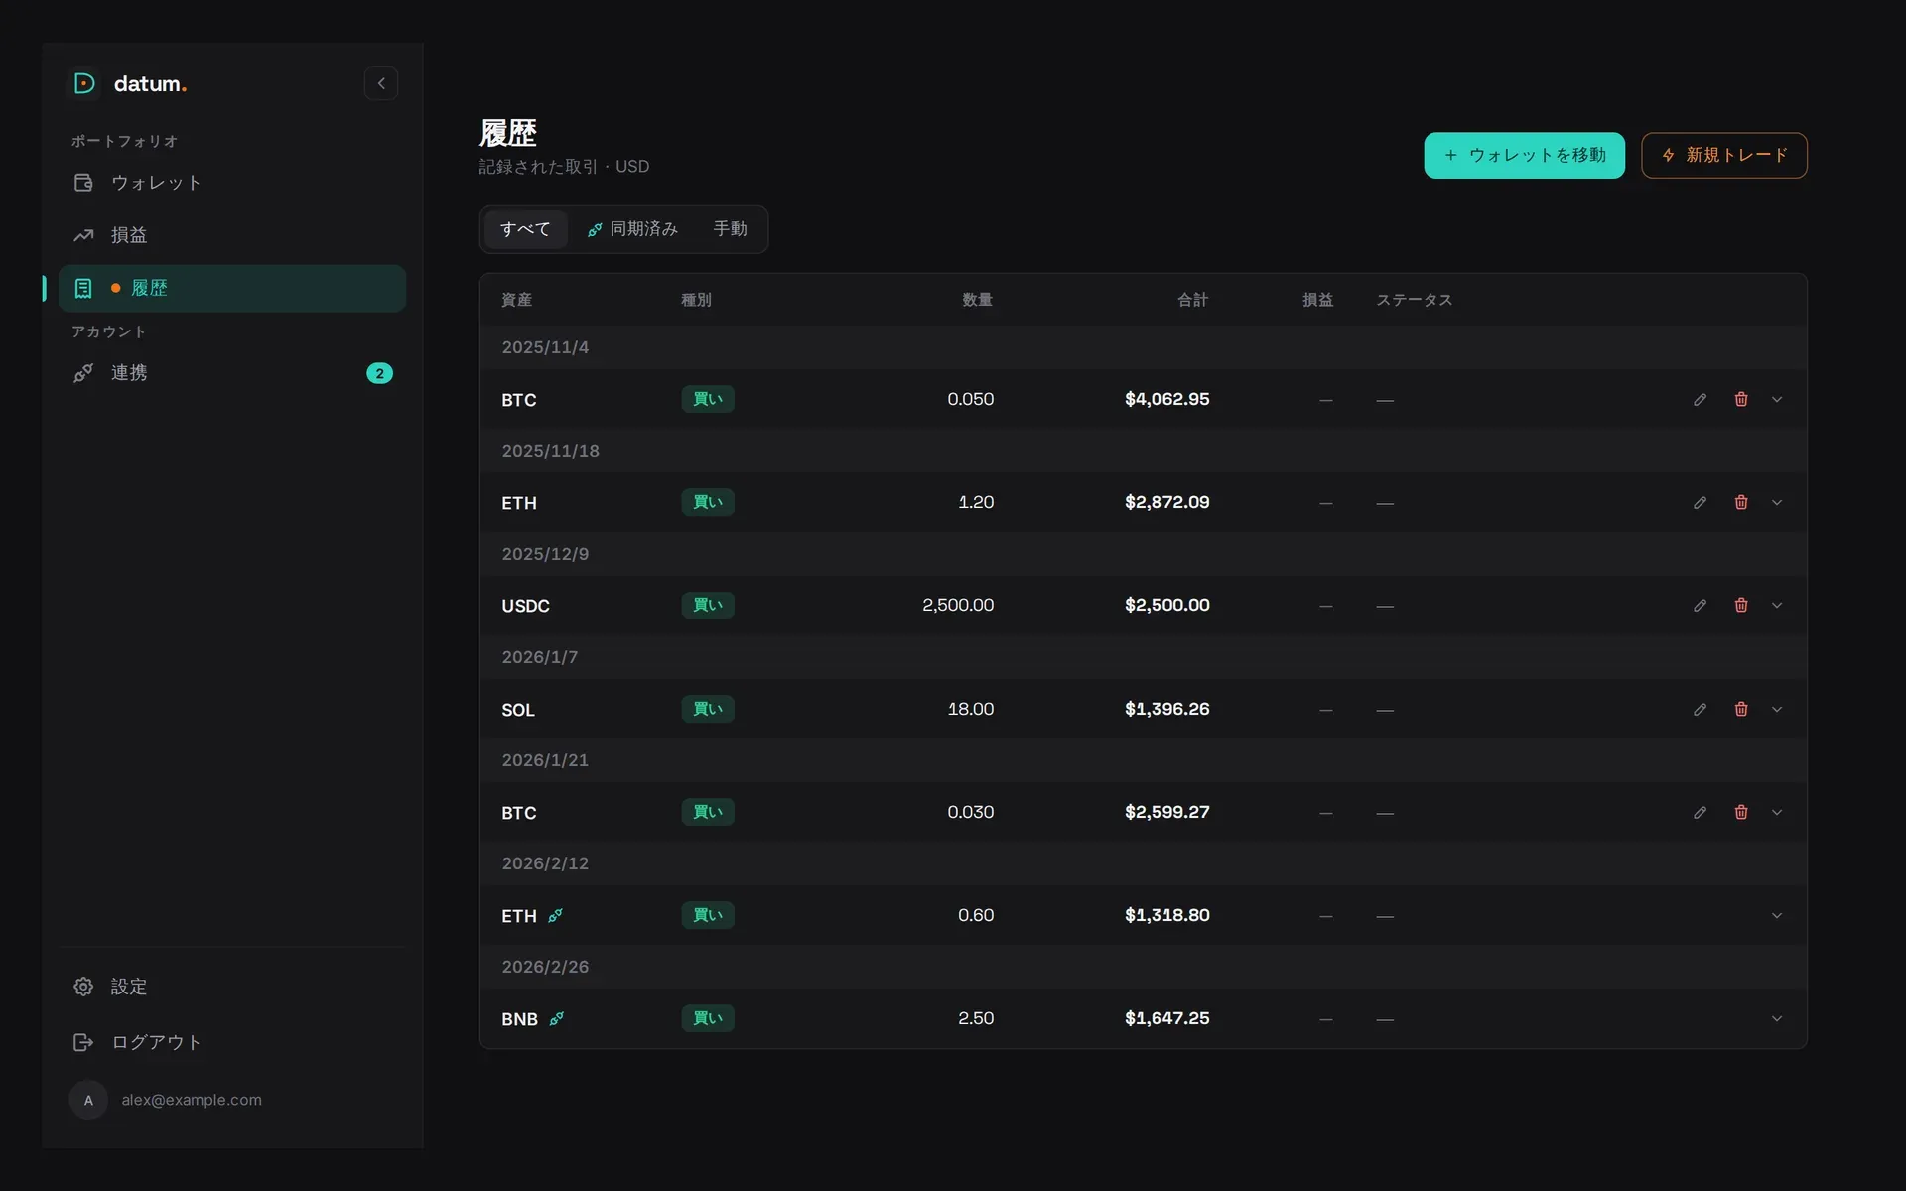Click the $1,647.25 total value

(1166, 1018)
